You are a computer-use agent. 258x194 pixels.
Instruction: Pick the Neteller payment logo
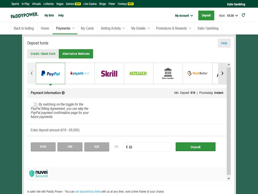138,73
